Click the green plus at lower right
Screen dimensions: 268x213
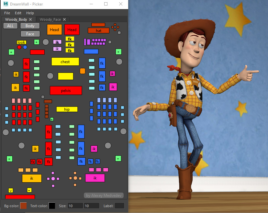118,159
